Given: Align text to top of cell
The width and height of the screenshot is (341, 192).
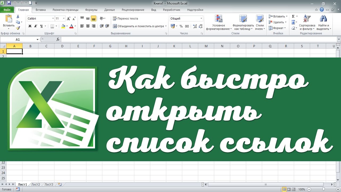Looking at the screenshot, I should (82, 18).
